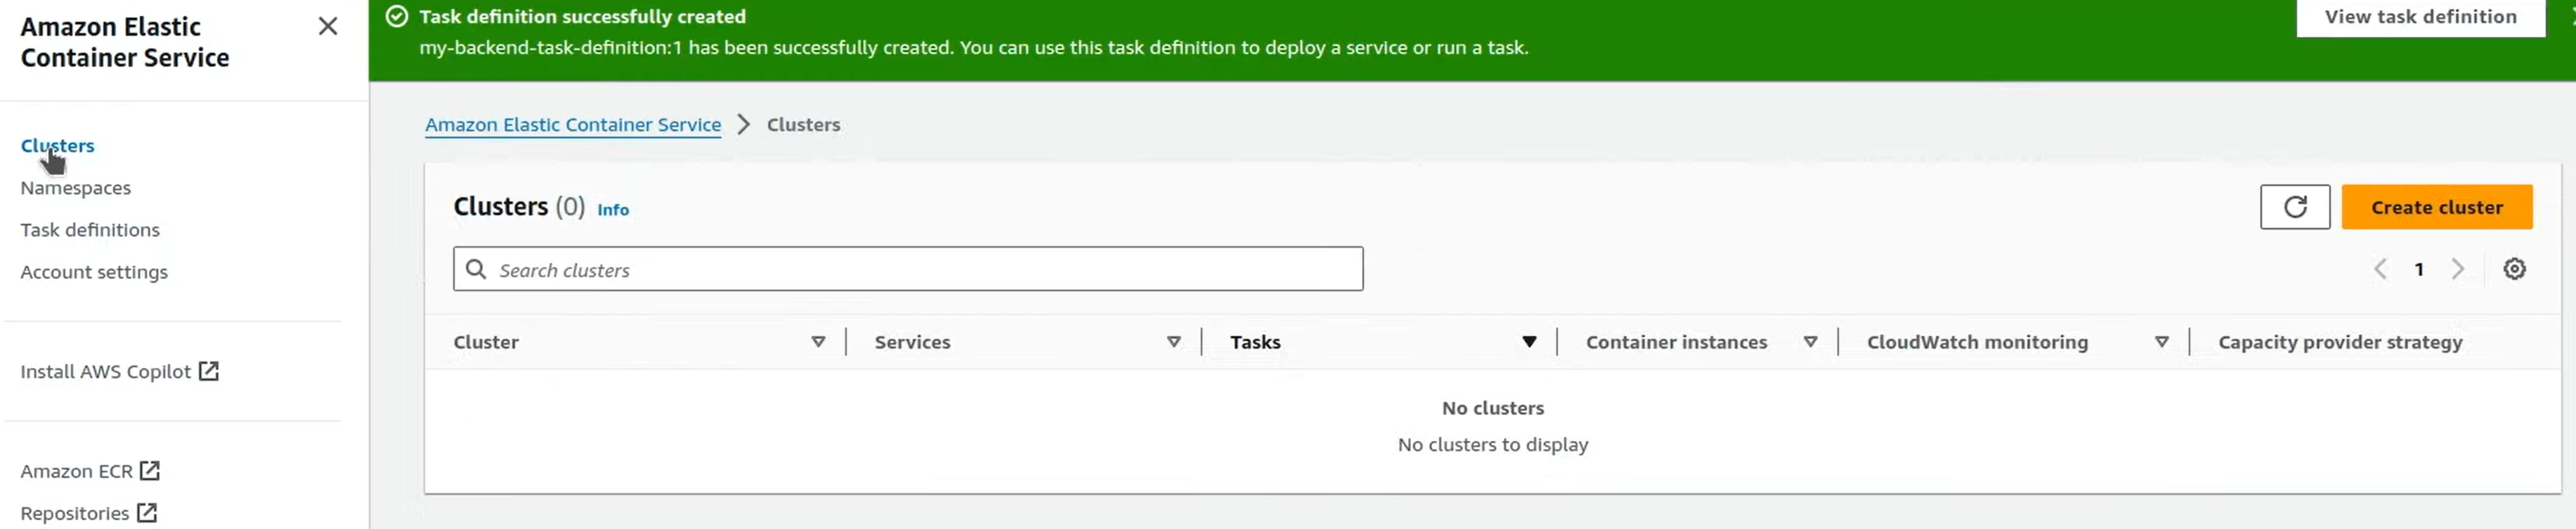Click the my-backend-task-definition:1 banner message
The image size is (2576, 529).
[973, 48]
